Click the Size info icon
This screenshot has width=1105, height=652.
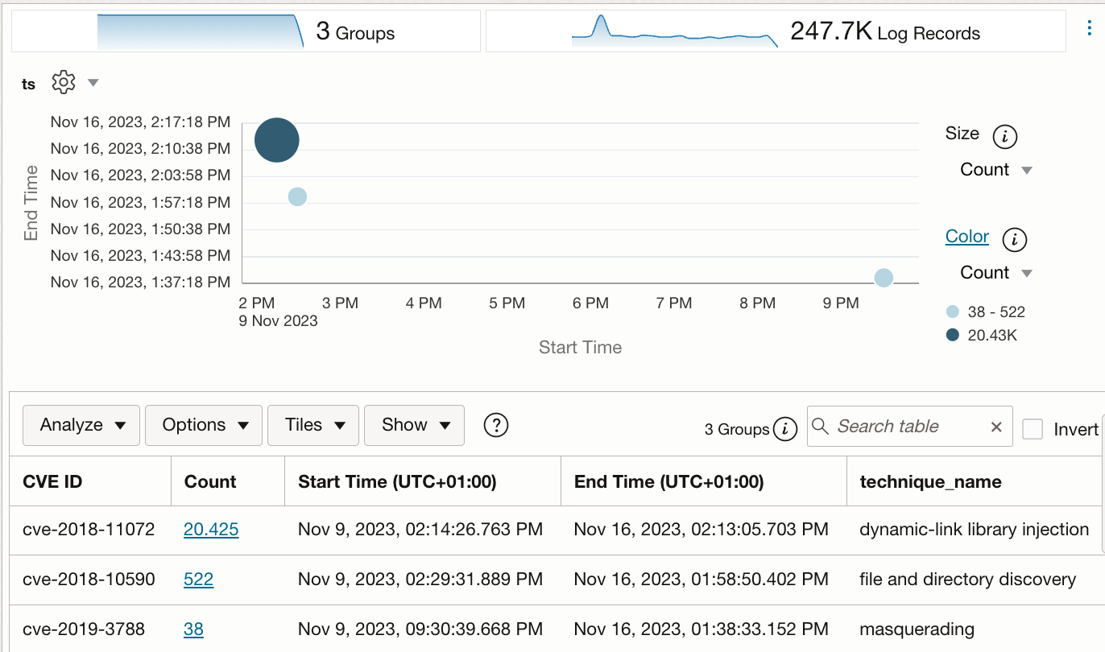pos(1007,135)
